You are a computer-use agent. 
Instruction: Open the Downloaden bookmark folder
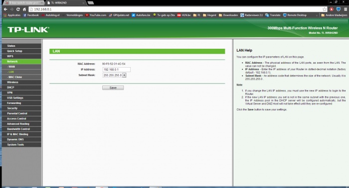click(x=228, y=15)
